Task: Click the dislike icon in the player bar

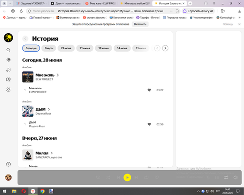Action: click(98, 177)
